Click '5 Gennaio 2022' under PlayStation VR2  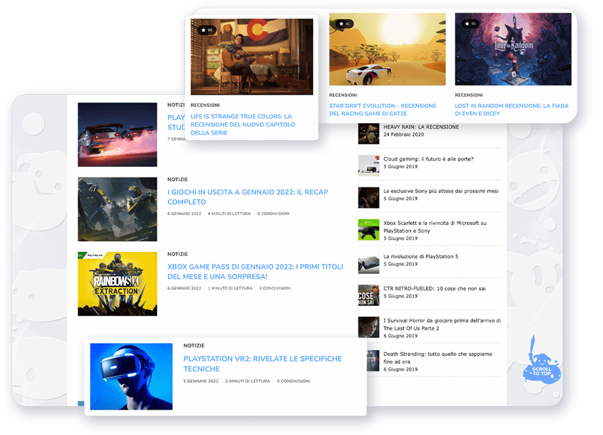pyautogui.click(x=201, y=381)
